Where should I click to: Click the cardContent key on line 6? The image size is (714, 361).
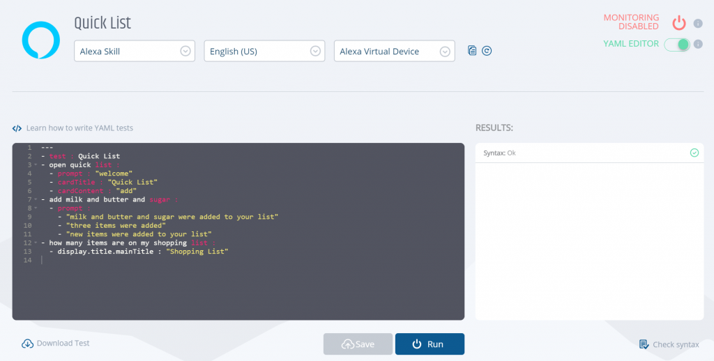click(x=80, y=191)
